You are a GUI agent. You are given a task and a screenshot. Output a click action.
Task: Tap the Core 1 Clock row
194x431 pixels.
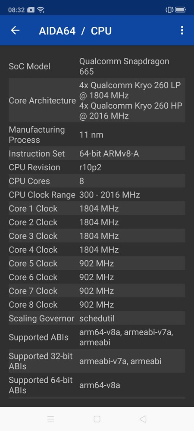(97, 208)
